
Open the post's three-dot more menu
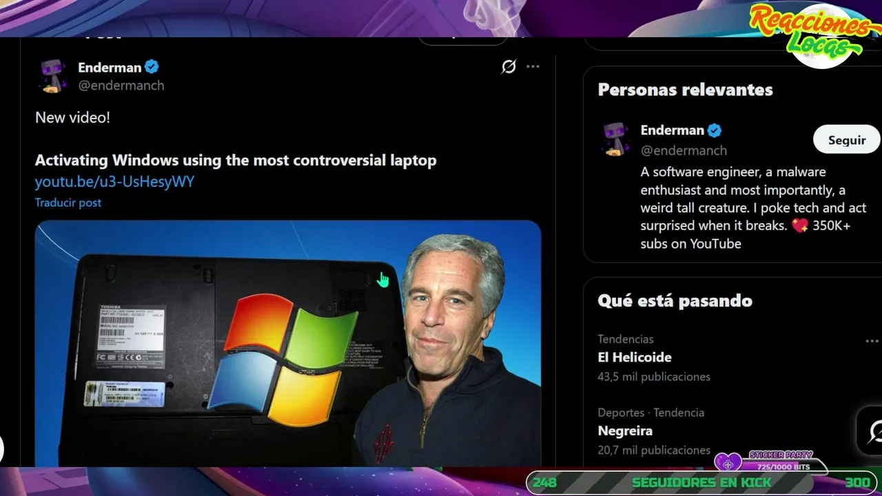pos(533,67)
